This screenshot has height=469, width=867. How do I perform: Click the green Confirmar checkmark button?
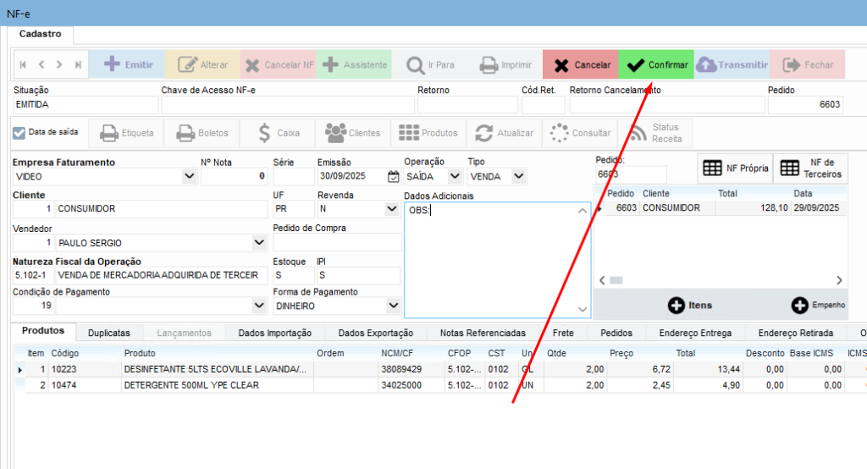pyautogui.click(x=656, y=64)
